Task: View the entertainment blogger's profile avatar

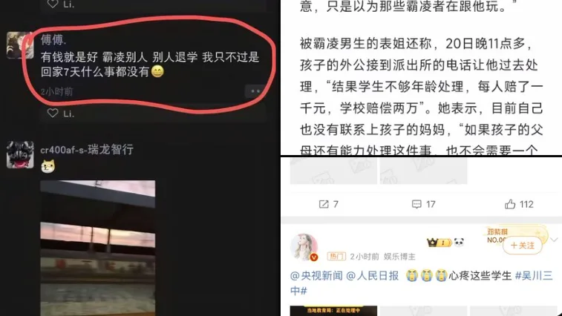Action: [x=304, y=247]
